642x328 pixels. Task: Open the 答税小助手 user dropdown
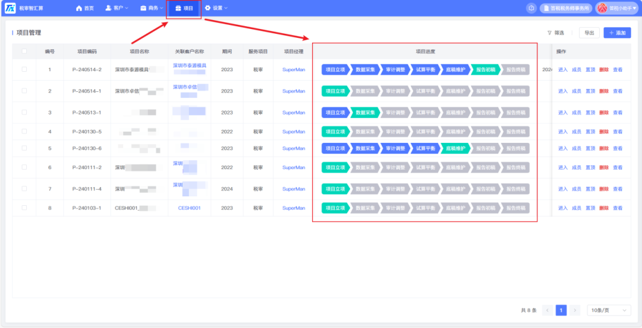(x=616, y=8)
